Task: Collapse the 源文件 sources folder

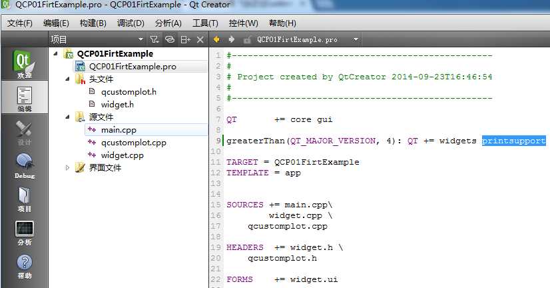Action: click(67, 117)
